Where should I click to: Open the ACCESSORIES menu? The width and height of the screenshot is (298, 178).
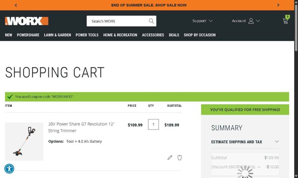(153, 35)
